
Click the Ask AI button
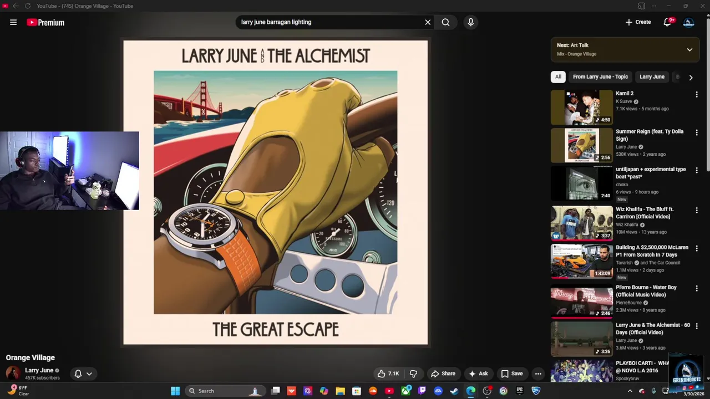478,374
